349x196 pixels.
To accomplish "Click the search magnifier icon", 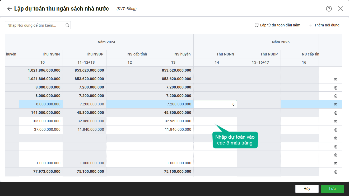I will [67, 25].
